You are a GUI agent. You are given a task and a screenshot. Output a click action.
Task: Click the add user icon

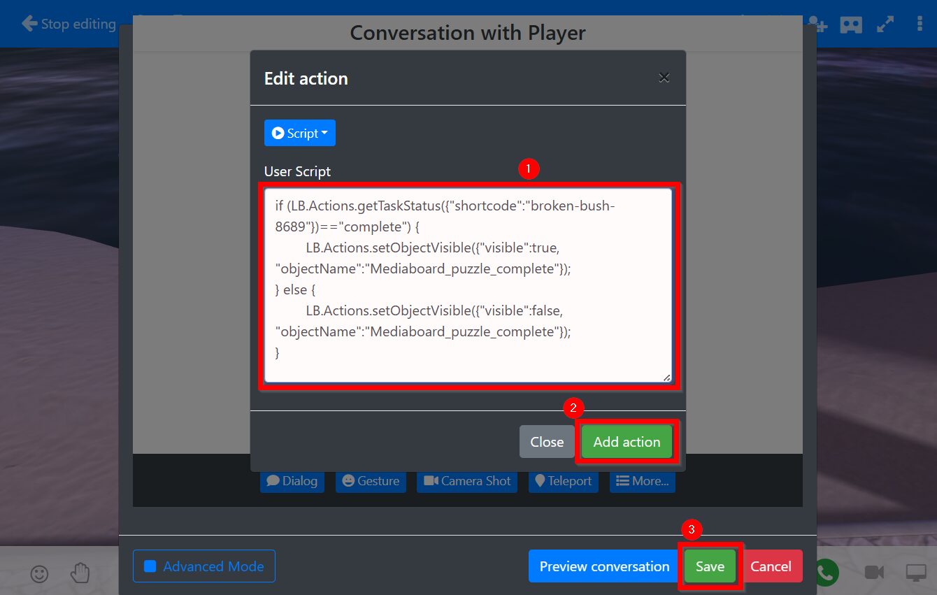817,24
